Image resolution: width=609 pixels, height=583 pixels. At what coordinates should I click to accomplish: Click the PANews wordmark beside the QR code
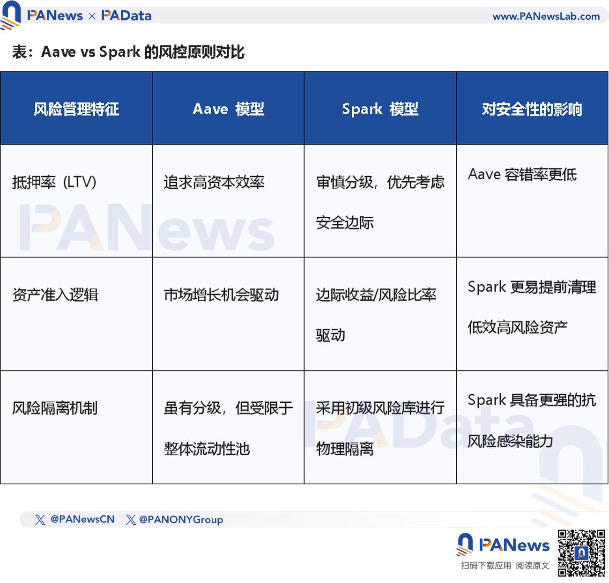[514, 545]
